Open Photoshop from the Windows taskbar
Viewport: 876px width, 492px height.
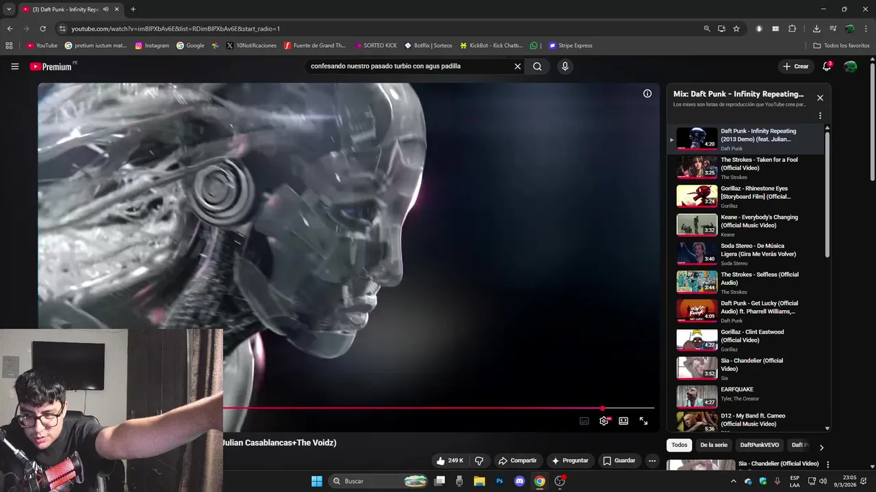[500, 481]
